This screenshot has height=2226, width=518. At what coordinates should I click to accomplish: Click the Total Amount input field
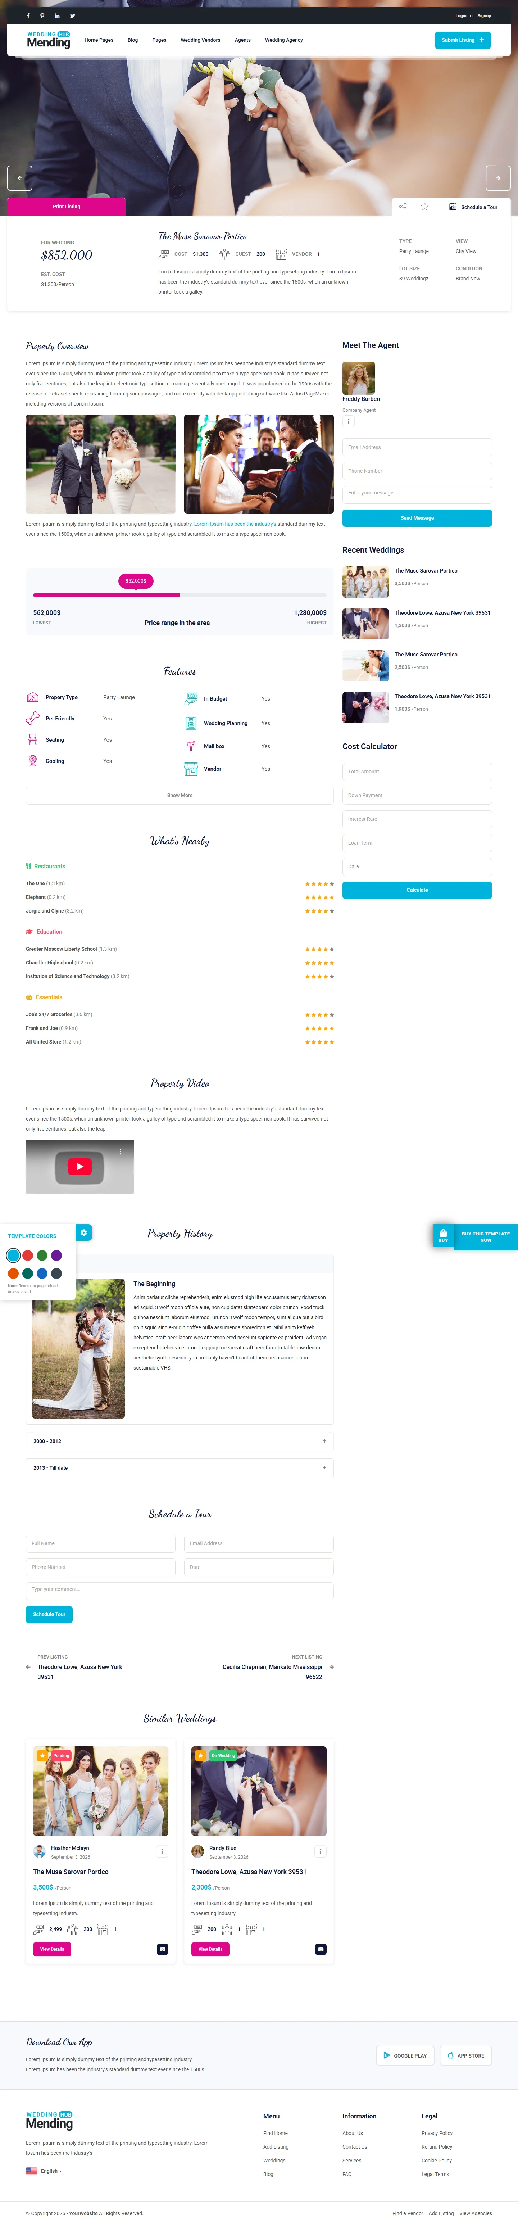417,772
